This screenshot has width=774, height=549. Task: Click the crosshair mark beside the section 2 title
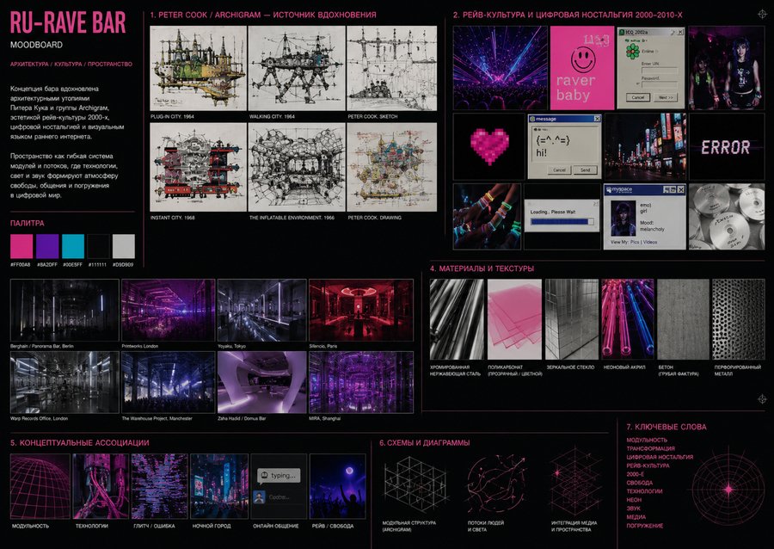point(762,15)
